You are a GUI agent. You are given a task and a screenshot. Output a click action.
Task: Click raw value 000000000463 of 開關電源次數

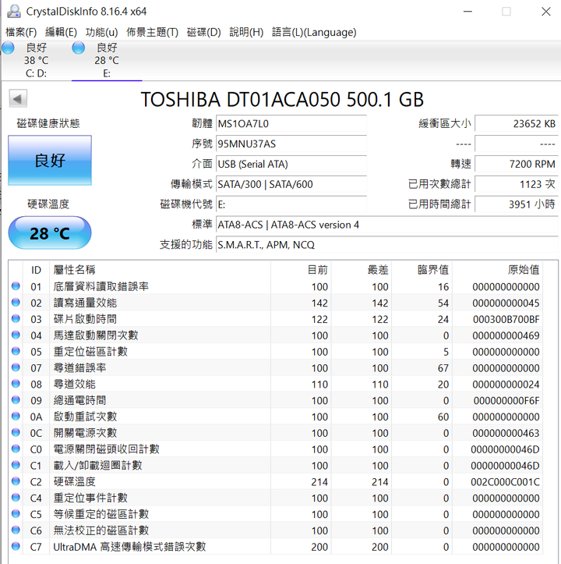pos(506,433)
